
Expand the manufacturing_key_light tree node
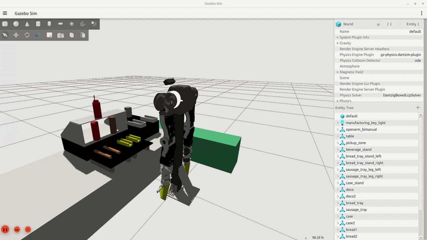coord(338,123)
